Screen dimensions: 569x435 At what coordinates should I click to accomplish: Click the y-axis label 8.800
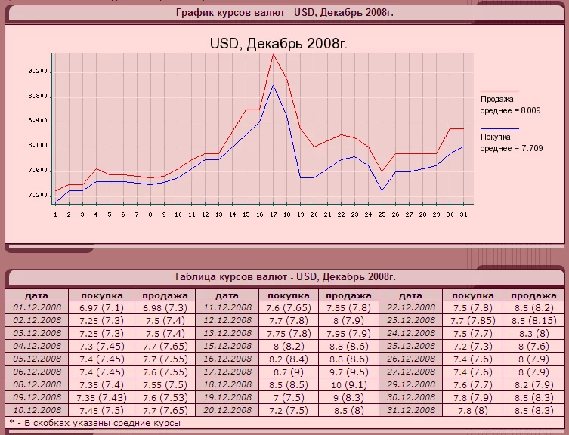click(38, 97)
